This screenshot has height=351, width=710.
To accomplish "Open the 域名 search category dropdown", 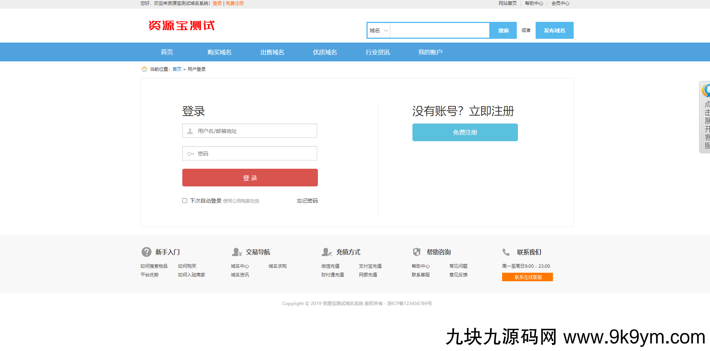I will click(x=378, y=30).
